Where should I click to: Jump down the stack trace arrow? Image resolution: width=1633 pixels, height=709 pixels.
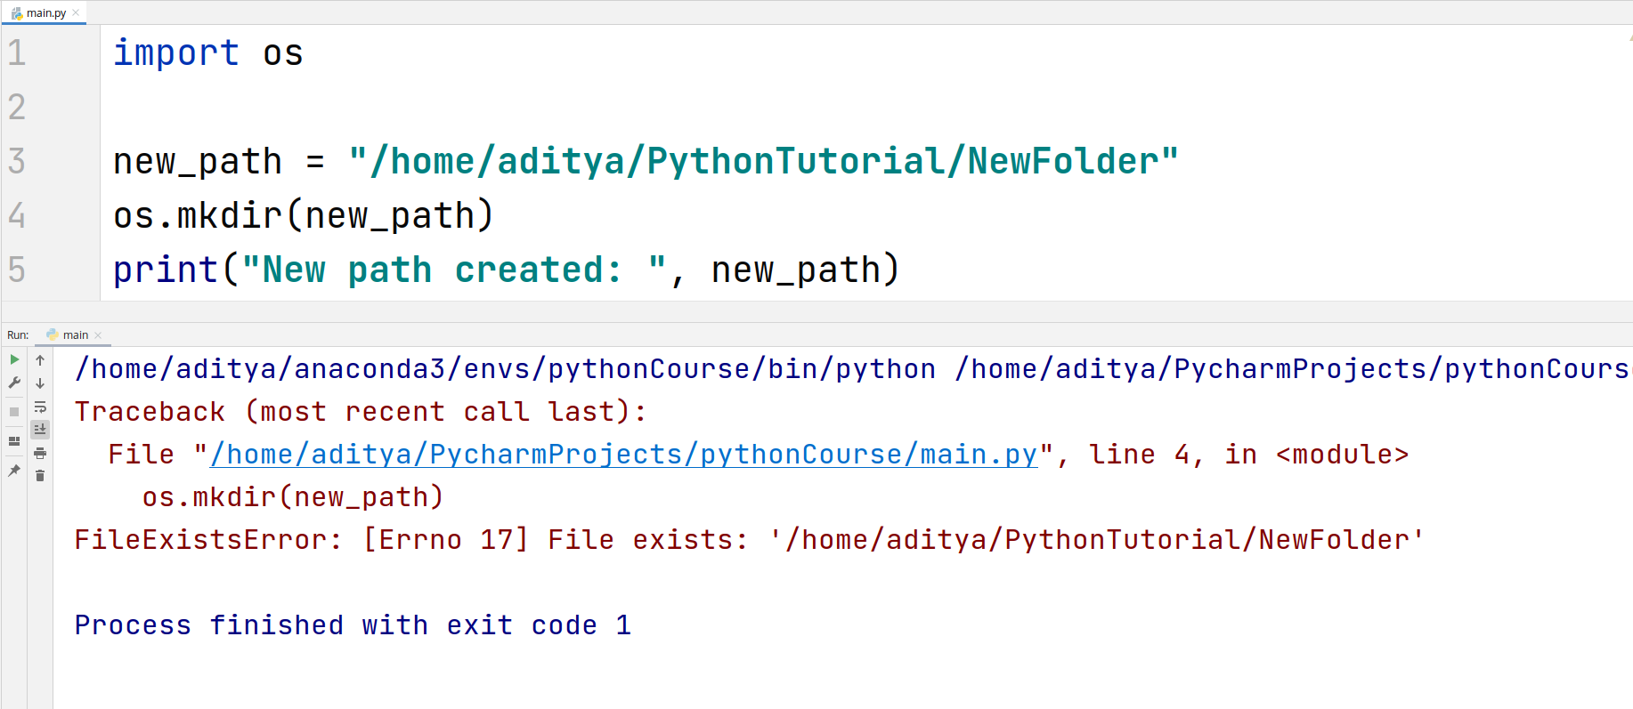[40, 383]
